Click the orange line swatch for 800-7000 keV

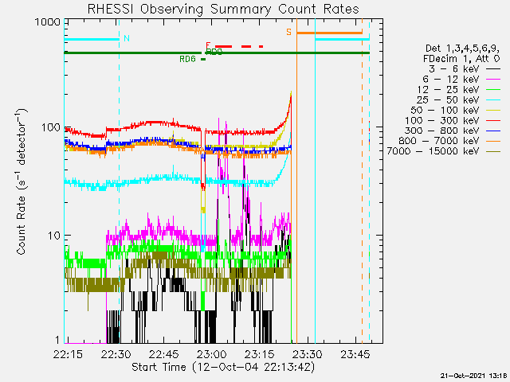(x=493, y=142)
